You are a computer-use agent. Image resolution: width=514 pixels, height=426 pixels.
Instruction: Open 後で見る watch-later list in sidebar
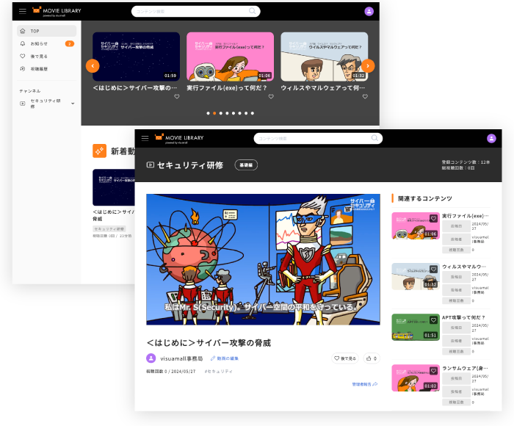pyautogui.click(x=46, y=57)
